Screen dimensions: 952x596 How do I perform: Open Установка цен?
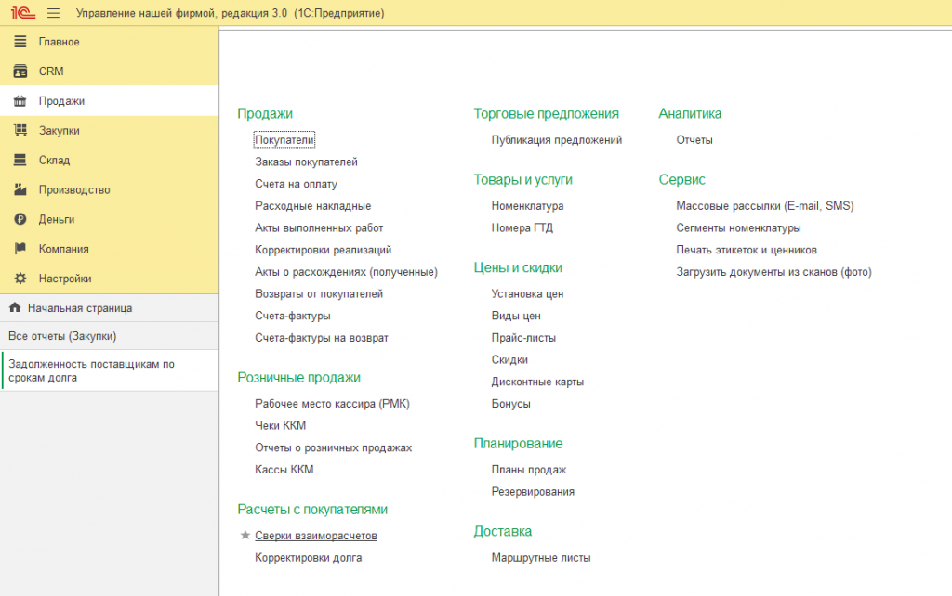pos(528,293)
